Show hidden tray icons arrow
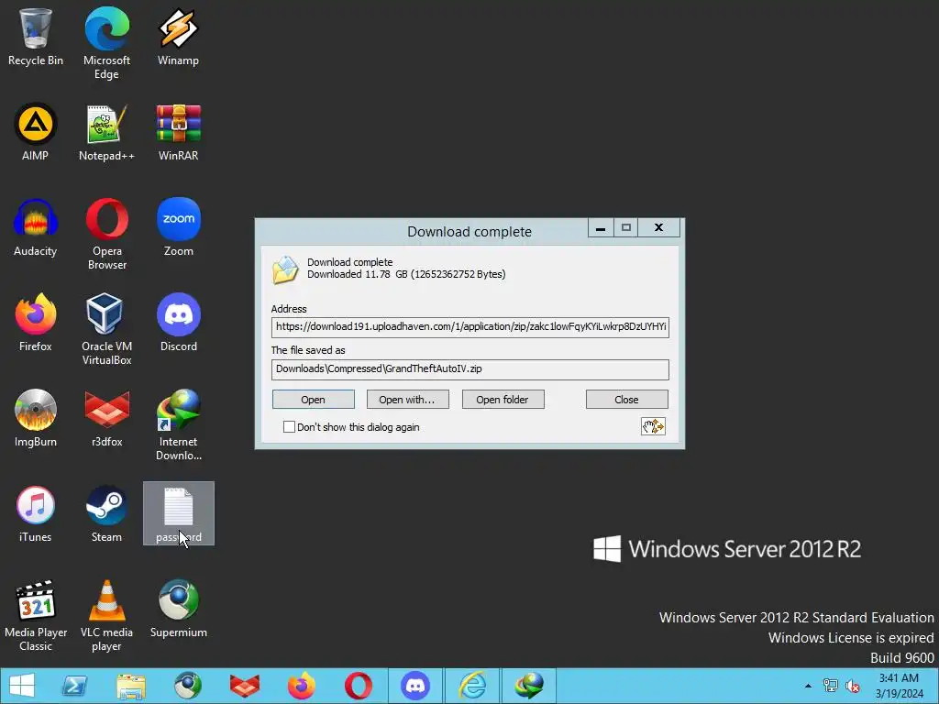 tap(808, 686)
